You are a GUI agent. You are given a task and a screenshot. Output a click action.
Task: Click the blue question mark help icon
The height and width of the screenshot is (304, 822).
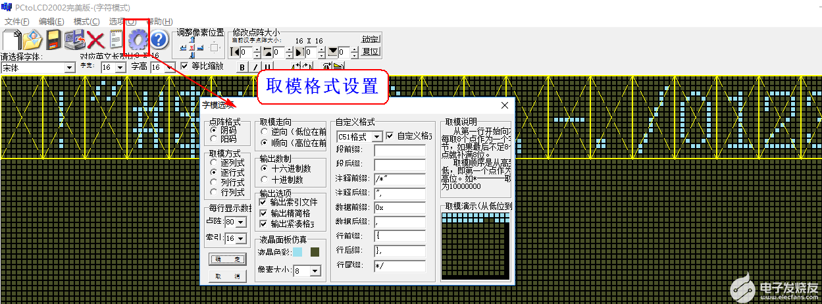(159, 40)
